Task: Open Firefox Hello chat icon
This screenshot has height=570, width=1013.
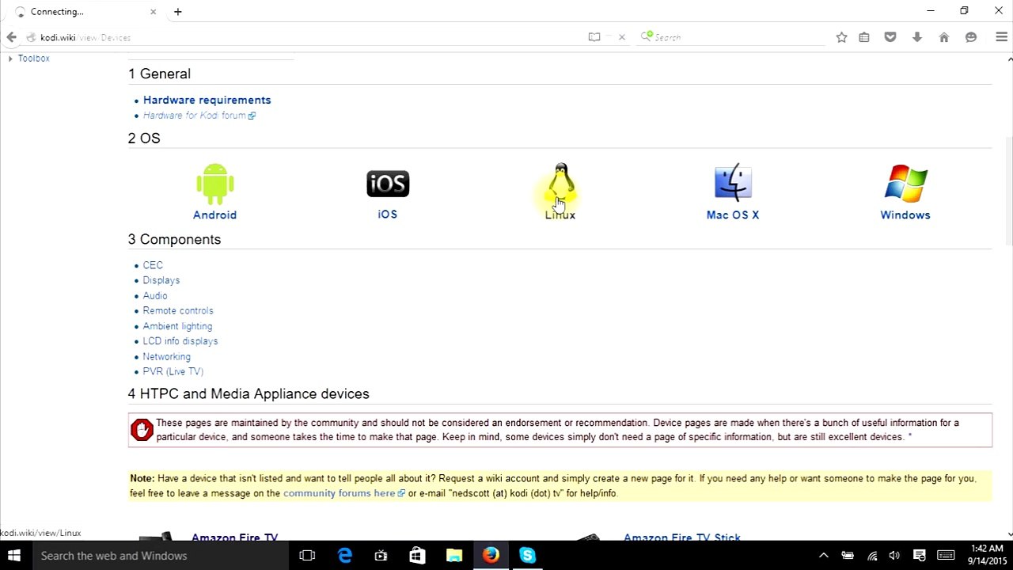Action: [971, 37]
